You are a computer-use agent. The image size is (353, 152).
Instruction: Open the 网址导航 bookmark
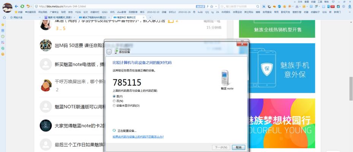(43, 12)
